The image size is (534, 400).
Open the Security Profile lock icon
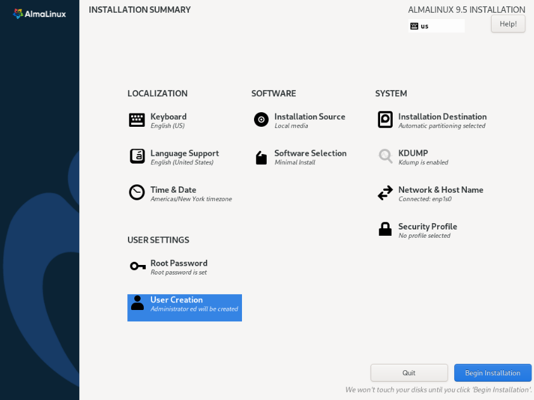(385, 229)
